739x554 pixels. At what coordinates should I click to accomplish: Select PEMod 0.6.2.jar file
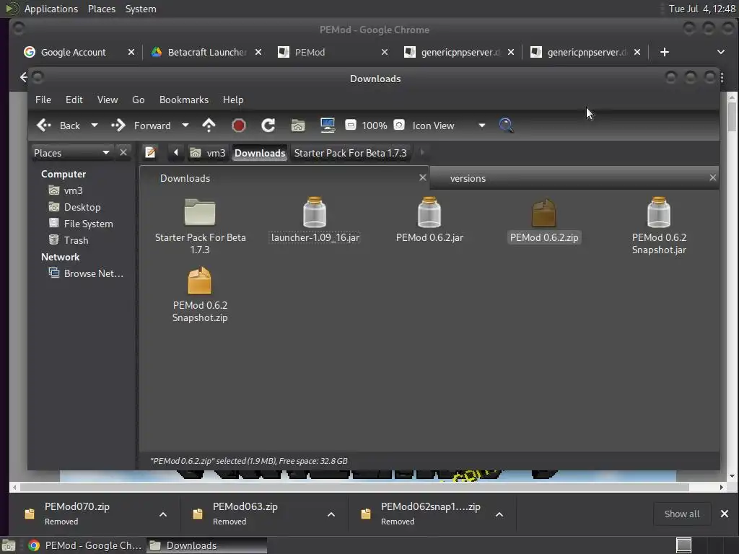(x=429, y=219)
